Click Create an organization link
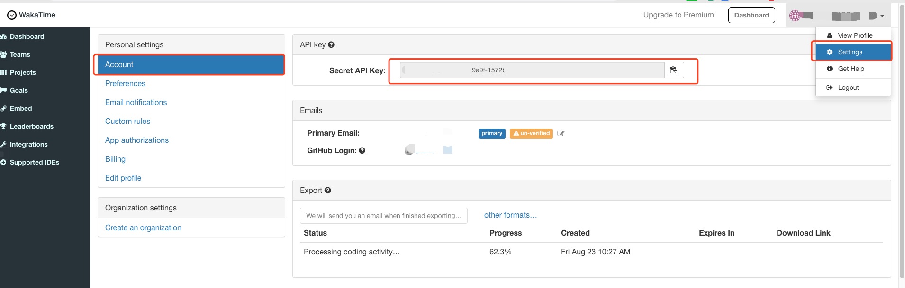The image size is (905, 288). (143, 227)
